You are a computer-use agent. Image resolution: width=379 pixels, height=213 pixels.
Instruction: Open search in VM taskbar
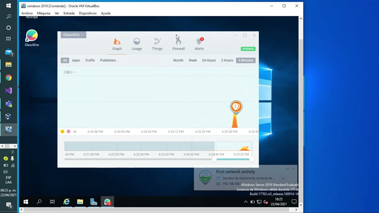[39, 202]
